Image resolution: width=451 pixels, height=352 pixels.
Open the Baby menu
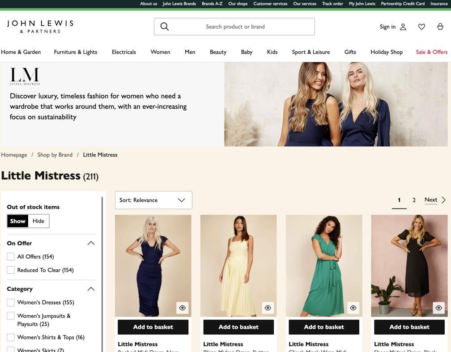247,52
